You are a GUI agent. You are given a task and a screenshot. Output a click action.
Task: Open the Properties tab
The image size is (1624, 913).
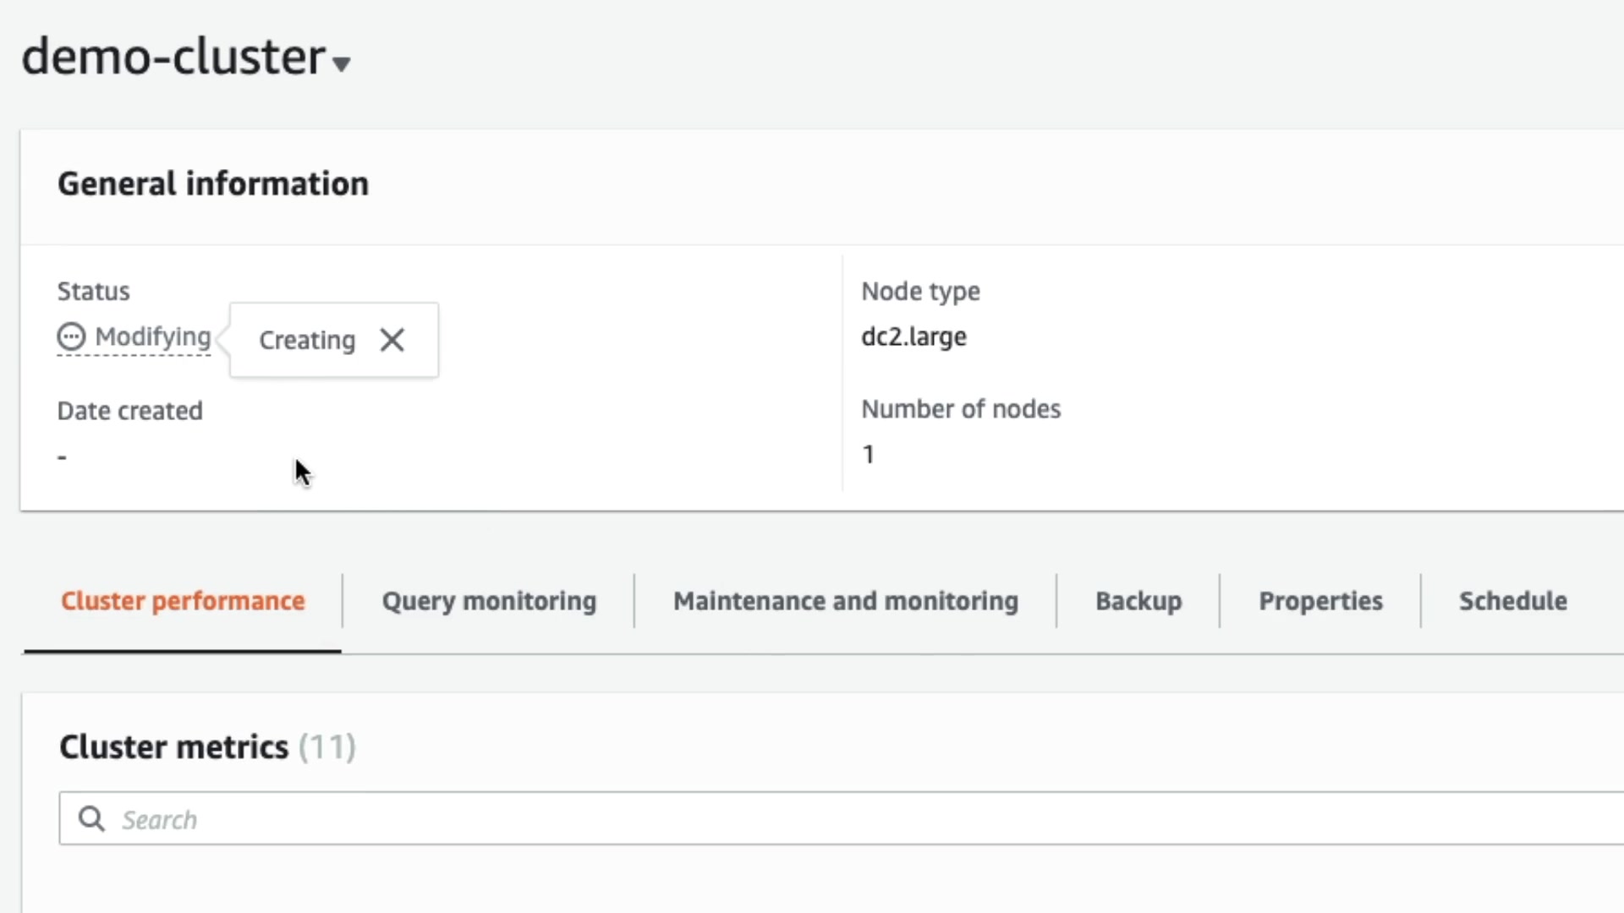click(x=1320, y=601)
